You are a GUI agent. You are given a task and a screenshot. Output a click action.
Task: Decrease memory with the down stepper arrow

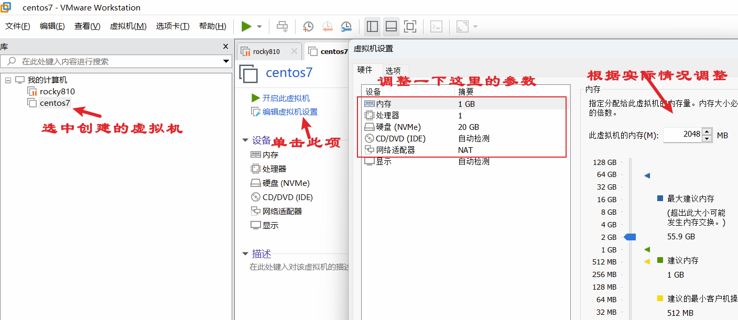pos(707,138)
